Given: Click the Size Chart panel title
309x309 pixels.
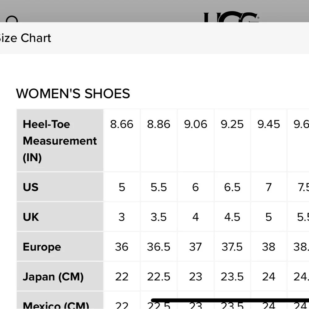Looking at the screenshot, I should tap(25, 38).
